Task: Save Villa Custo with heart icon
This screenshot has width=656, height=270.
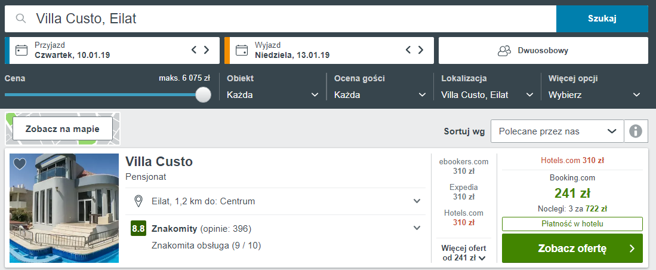Action: pos(20,164)
